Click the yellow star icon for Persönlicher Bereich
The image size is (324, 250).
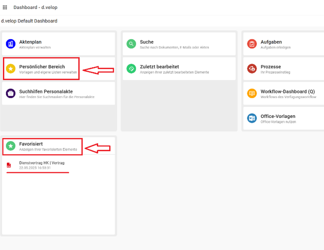(10, 68)
